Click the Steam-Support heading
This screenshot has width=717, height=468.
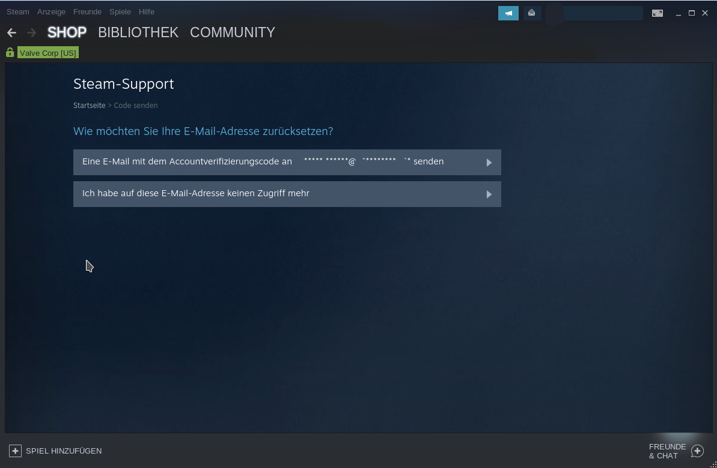pyautogui.click(x=123, y=84)
